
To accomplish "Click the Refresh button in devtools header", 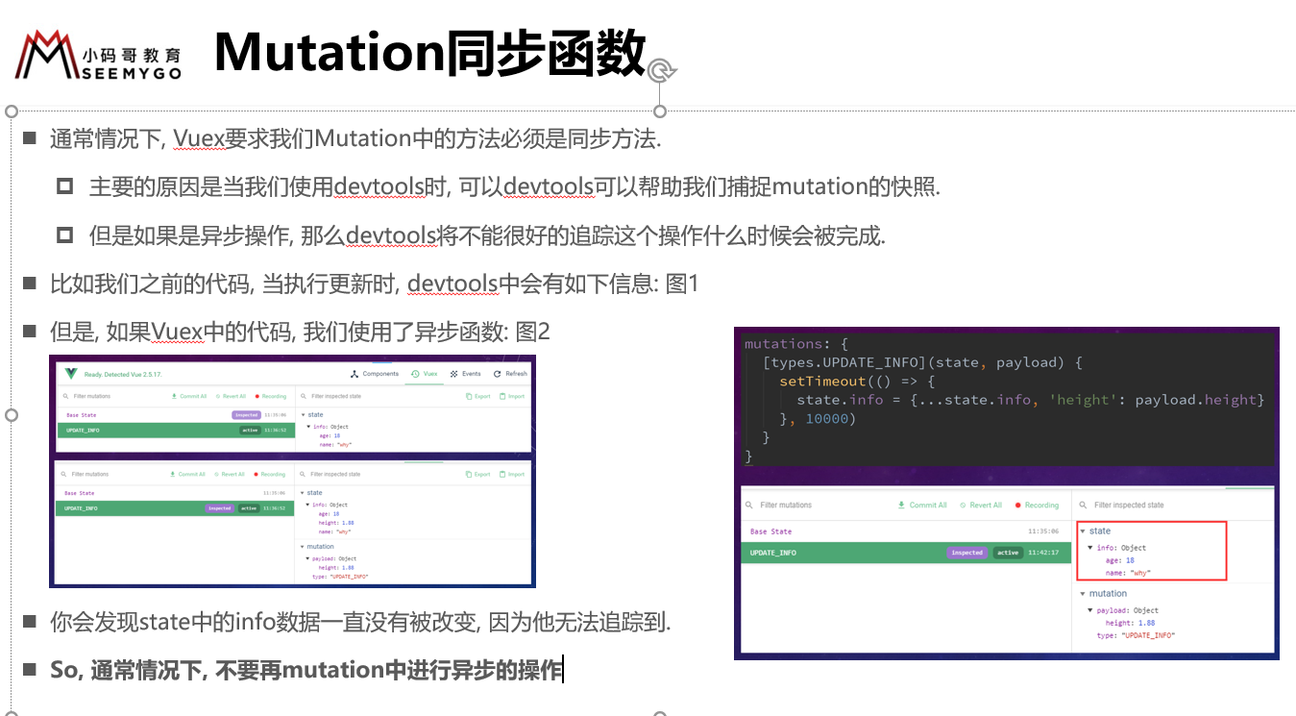I will [x=510, y=374].
